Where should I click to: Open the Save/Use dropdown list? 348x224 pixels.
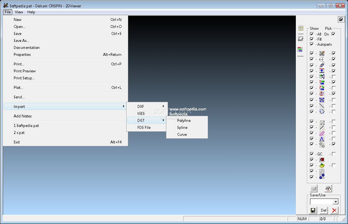pyautogui.click(x=336, y=202)
